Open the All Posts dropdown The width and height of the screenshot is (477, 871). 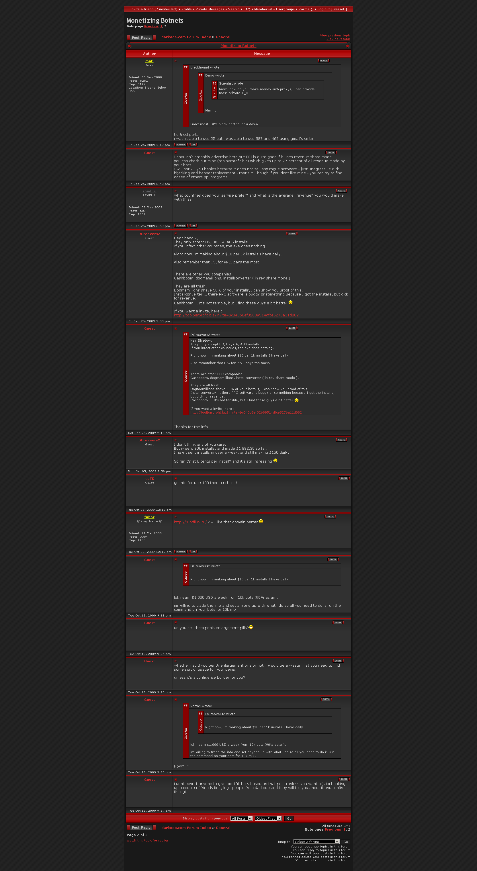click(x=242, y=819)
